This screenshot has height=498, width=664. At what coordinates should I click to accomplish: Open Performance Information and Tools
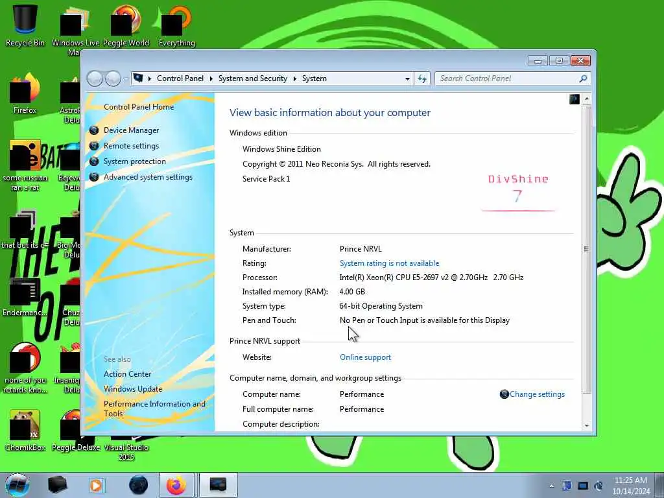154,409
